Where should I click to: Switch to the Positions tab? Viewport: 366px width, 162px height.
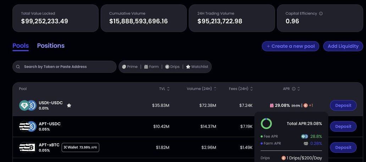pos(51,46)
